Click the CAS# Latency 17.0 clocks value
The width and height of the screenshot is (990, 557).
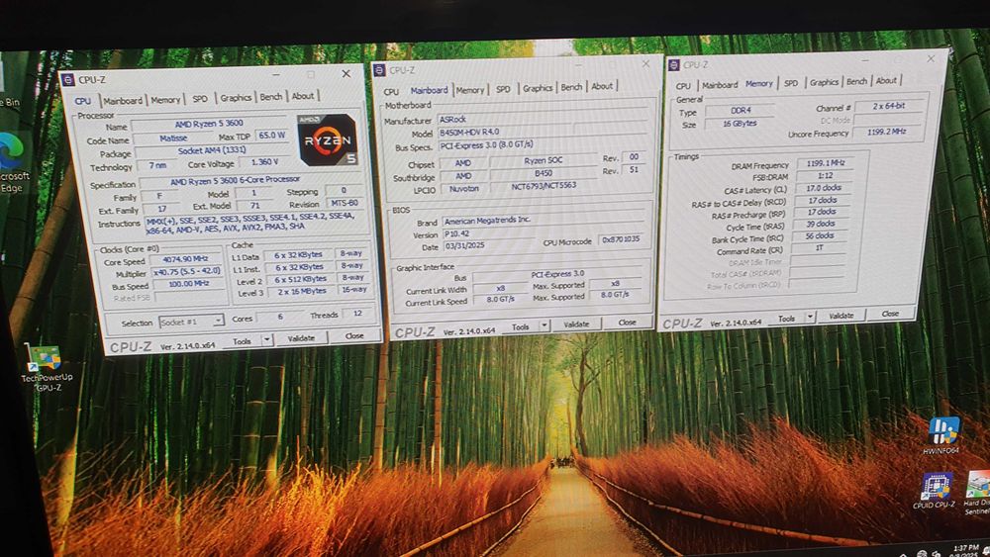click(x=824, y=188)
